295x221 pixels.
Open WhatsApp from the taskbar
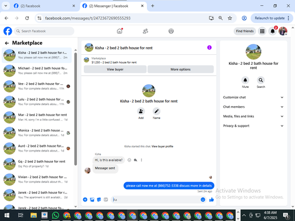pos(55,216)
